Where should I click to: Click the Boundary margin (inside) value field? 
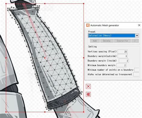click(124, 61)
